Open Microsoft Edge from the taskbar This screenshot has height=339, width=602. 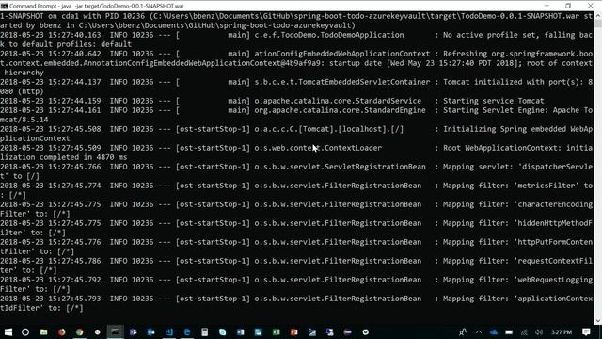(x=187, y=332)
